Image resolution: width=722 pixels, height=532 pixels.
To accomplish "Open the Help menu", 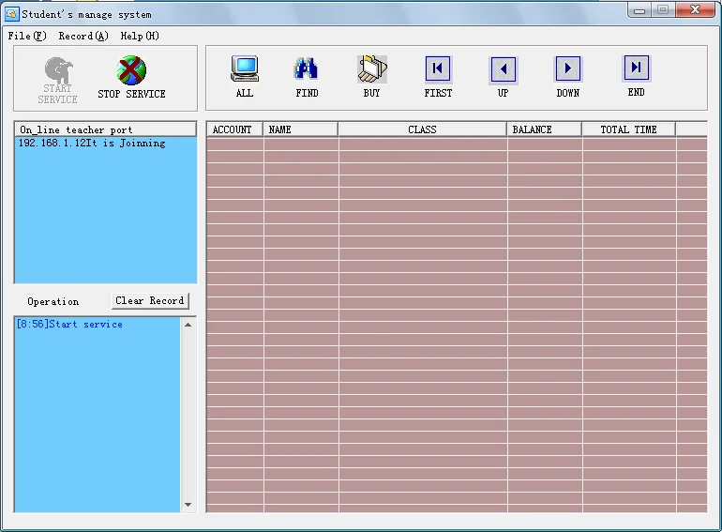I will (140, 36).
